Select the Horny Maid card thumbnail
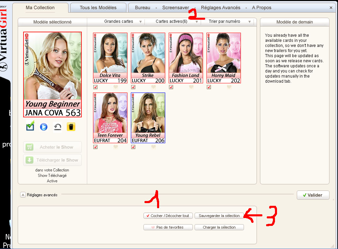Screen dimensions: 338x249 pos(224,58)
